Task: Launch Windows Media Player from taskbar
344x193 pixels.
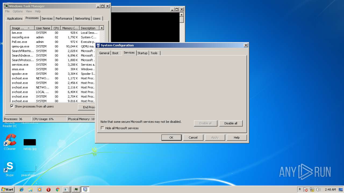Action: tap(40, 190)
